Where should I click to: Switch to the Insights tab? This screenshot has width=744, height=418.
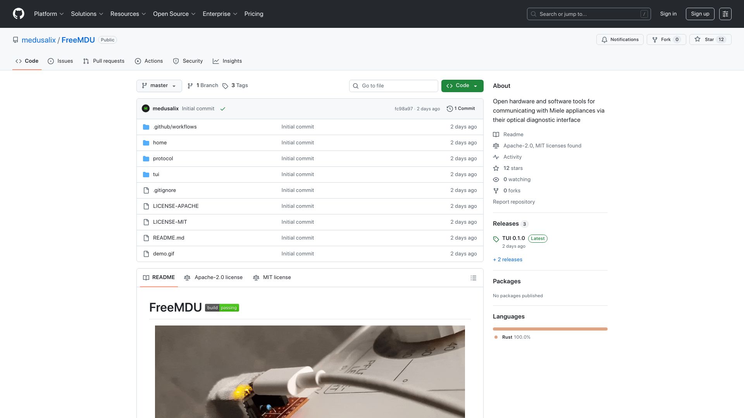(227, 61)
